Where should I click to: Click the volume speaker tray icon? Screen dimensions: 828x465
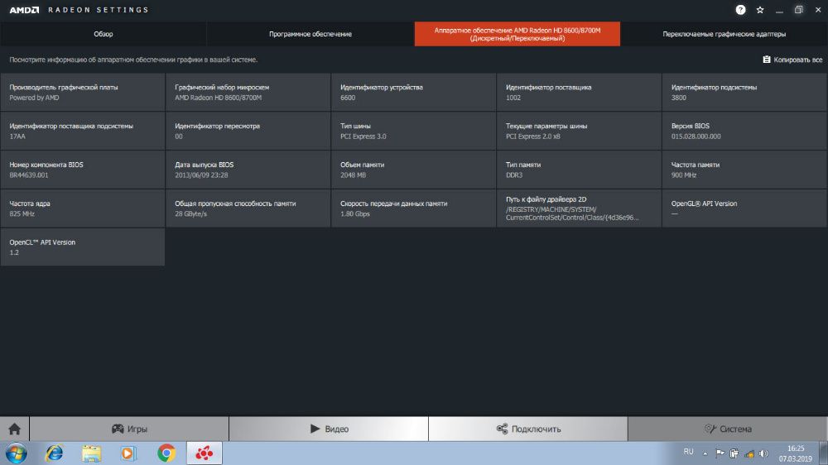coord(763,453)
